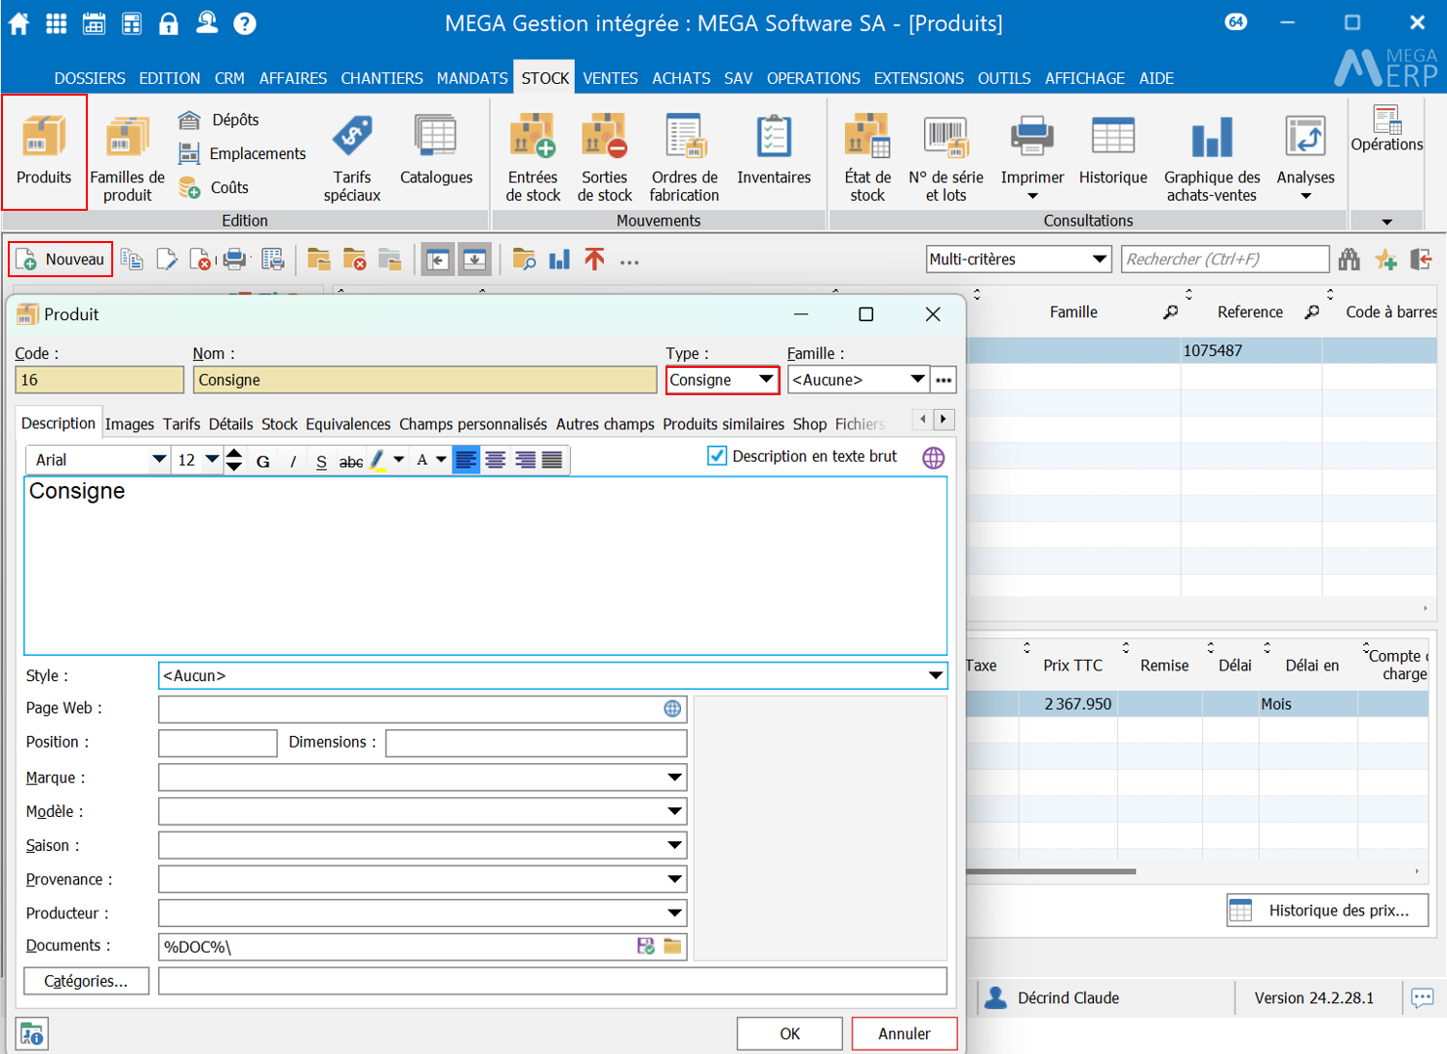Toggle Description en texte brut checkbox
The height and width of the screenshot is (1054, 1447).
click(x=717, y=456)
